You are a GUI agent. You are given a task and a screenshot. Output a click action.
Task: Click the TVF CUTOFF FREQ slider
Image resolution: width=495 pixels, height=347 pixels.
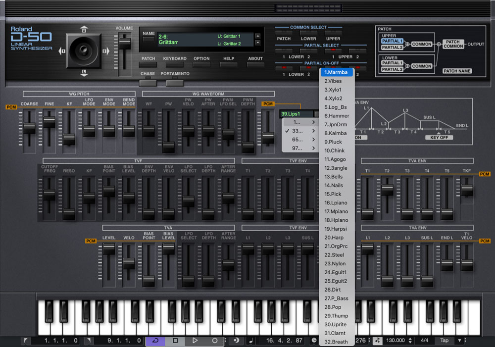click(x=49, y=195)
